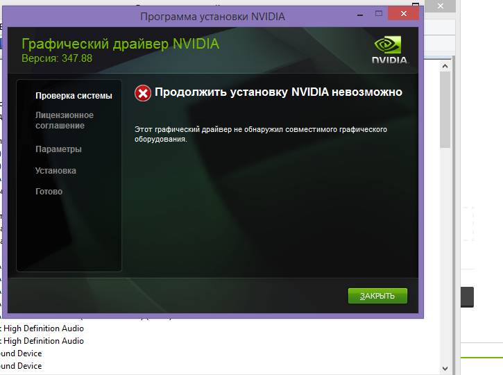Click the red error cross icon

pyautogui.click(x=143, y=93)
